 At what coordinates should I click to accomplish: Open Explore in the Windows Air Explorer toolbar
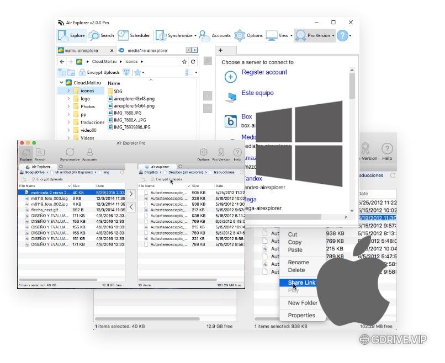pos(71,35)
